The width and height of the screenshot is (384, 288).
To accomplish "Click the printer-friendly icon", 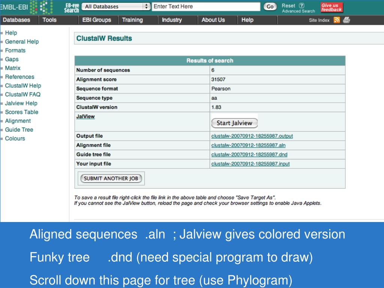I will [346, 20].
